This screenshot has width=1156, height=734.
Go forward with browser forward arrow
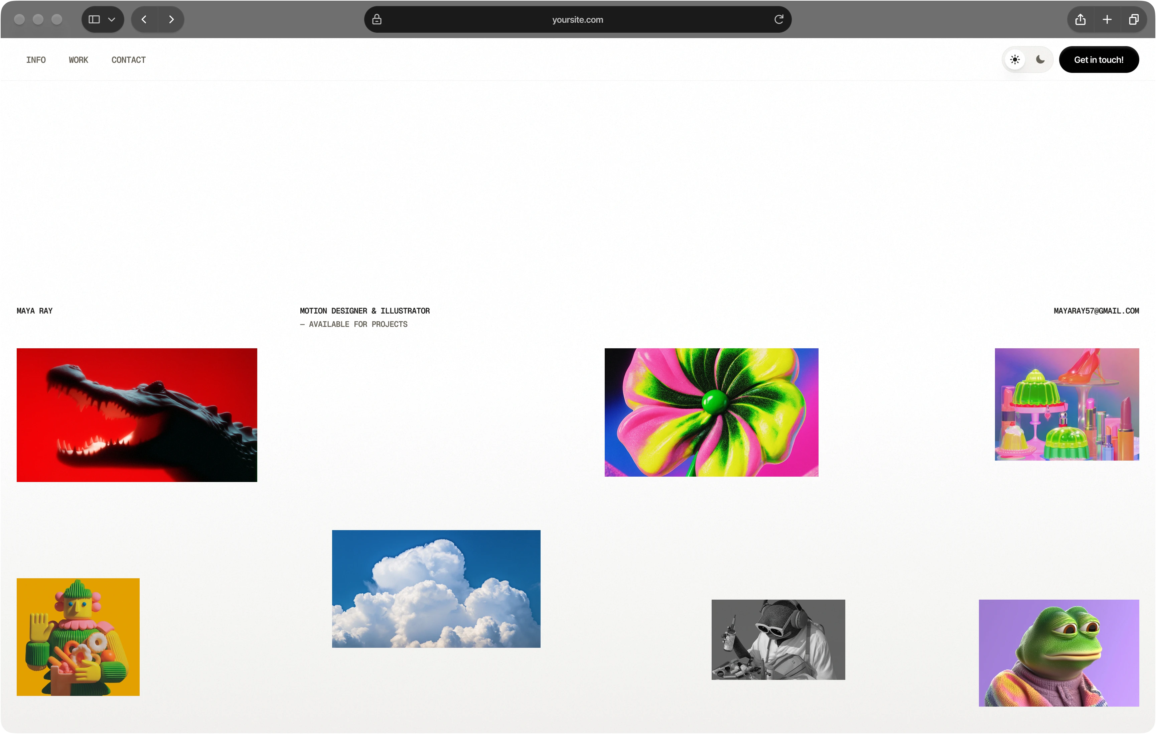171,20
